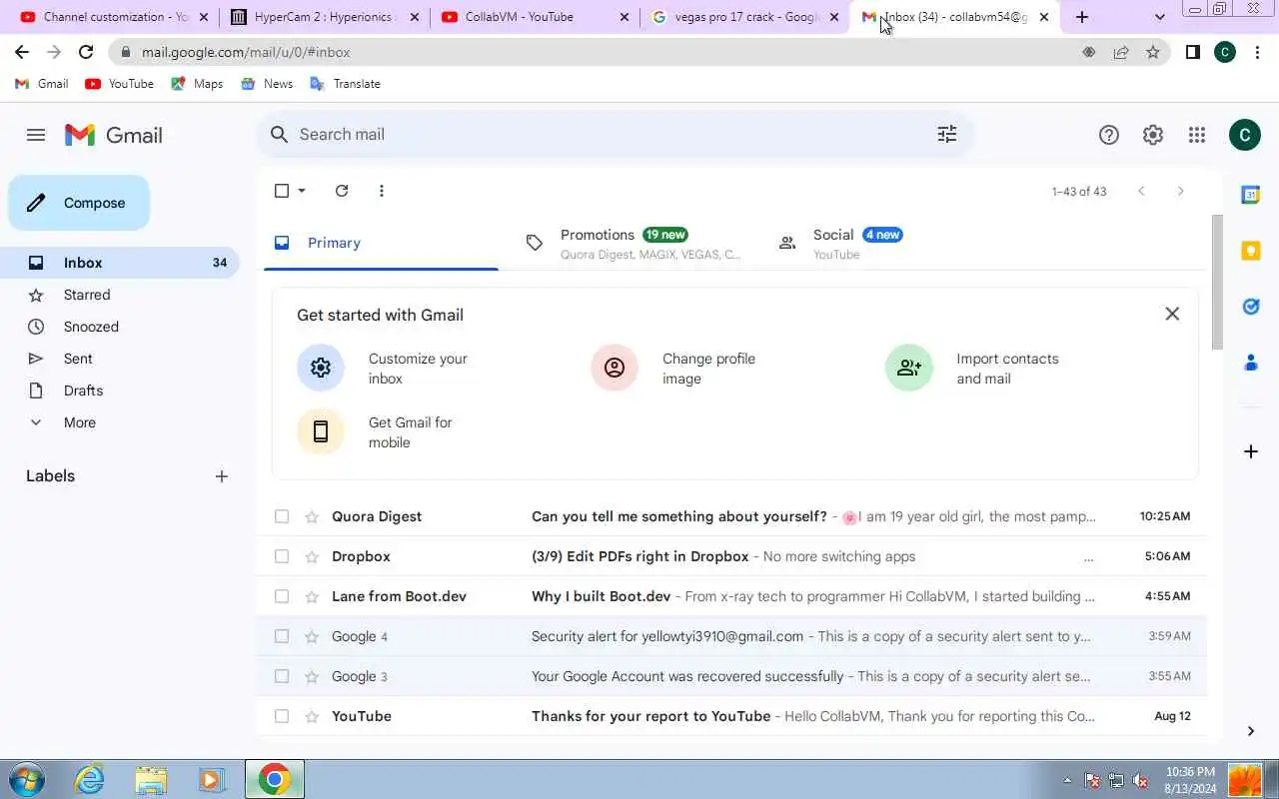Open Chrome tab search dropdown

point(1159,17)
